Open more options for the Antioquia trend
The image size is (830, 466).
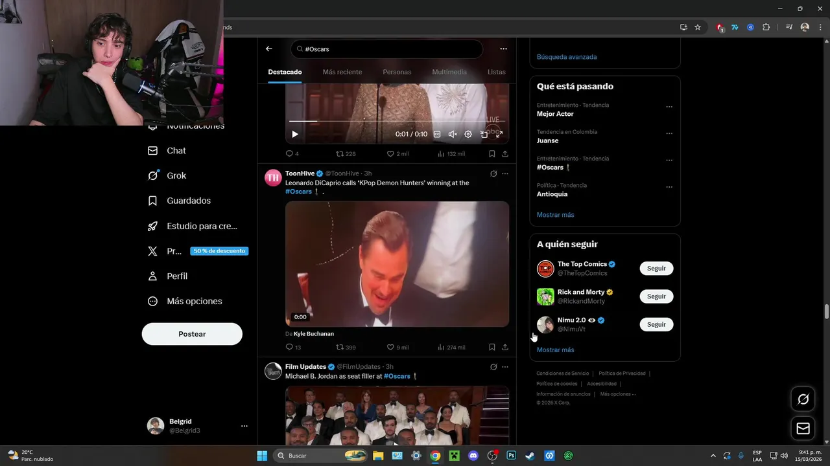point(669,187)
